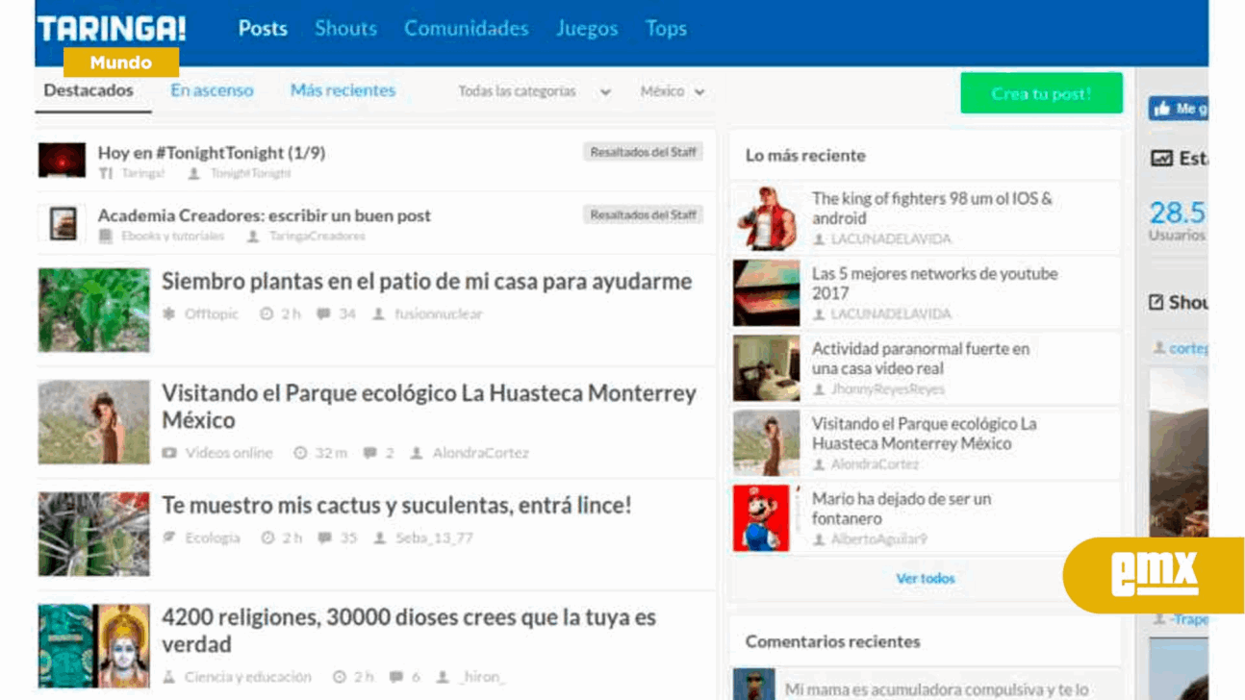Click the Crea tu post! button
Image resolution: width=1245 pixels, height=700 pixels.
tap(1041, 93)
